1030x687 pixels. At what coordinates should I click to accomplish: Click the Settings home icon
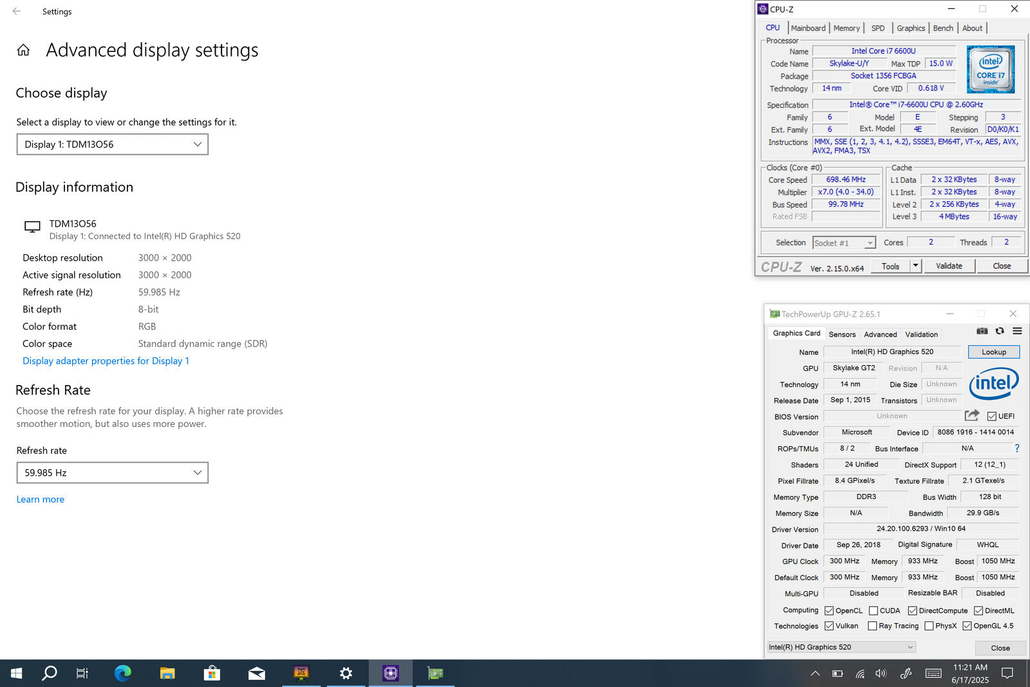(x=23, y=50)
